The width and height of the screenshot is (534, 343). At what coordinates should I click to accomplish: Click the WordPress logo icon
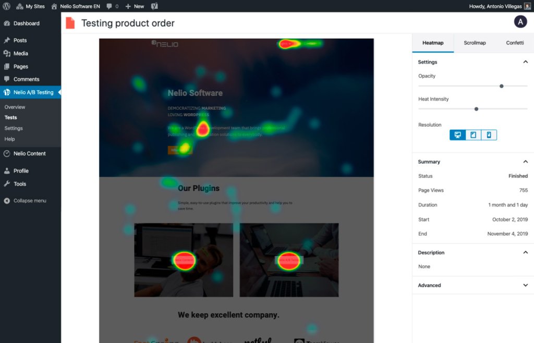6,6
